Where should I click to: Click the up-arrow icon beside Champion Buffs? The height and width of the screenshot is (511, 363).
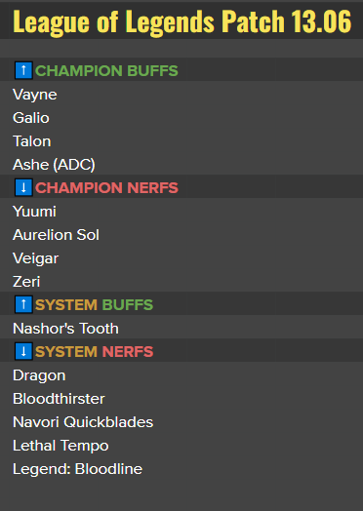tap(23, 70)
